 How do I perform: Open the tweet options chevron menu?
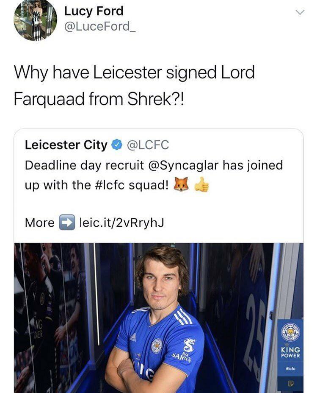pyautogui.click(x=300, y=12)
